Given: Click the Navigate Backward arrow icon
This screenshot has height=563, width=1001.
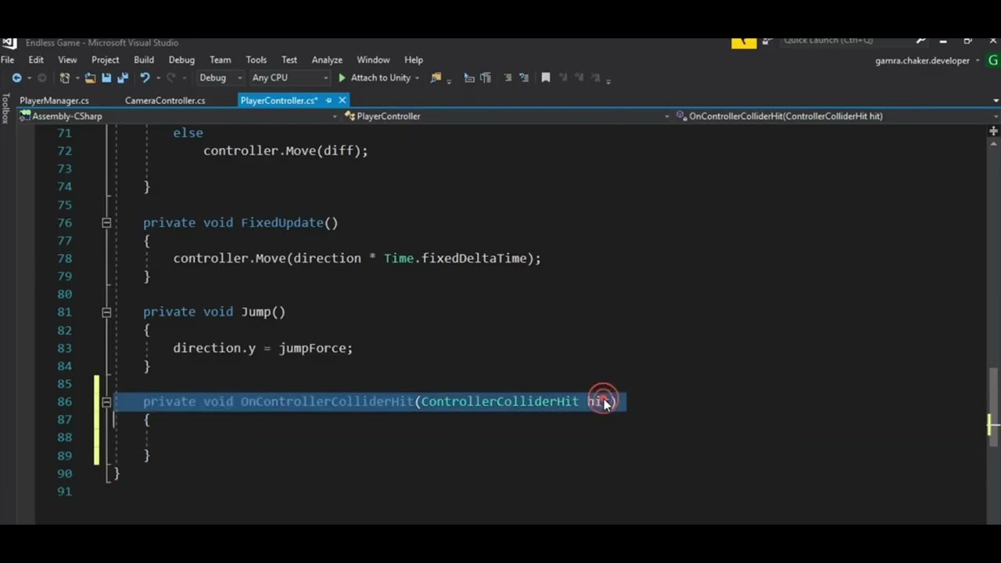Looking at the screenshot, I should [16, 78].
